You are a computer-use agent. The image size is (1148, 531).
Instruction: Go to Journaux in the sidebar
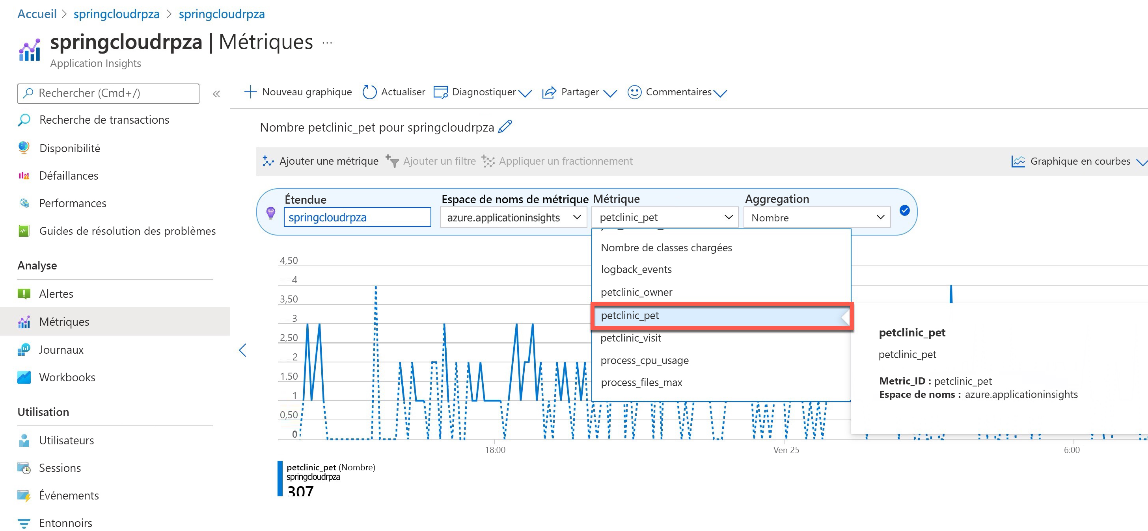click(x=61, y=350)
